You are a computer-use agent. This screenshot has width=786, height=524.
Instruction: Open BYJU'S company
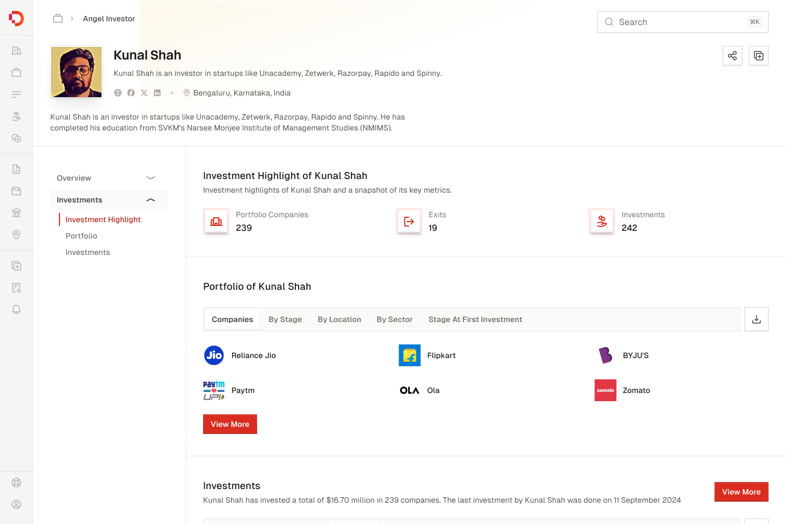pos(622,355)
